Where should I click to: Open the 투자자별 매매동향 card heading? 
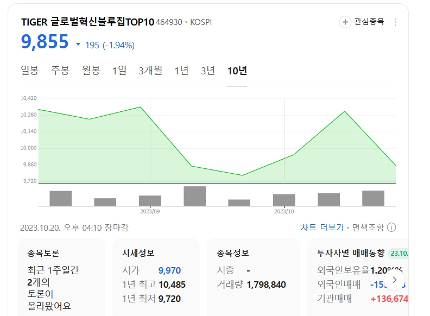pyautogui.click(x=351, y=252)
